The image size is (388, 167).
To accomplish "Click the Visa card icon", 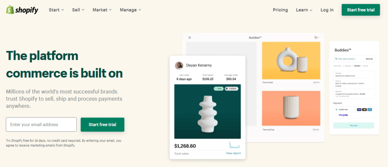I will point(359,109).
